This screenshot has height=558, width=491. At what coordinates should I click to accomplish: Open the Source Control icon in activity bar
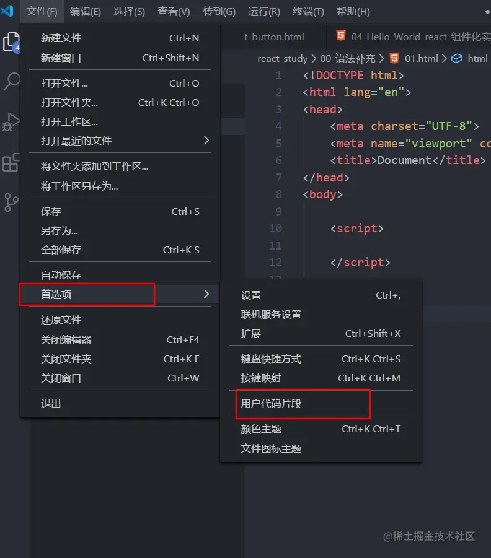[x=11, y=203]
